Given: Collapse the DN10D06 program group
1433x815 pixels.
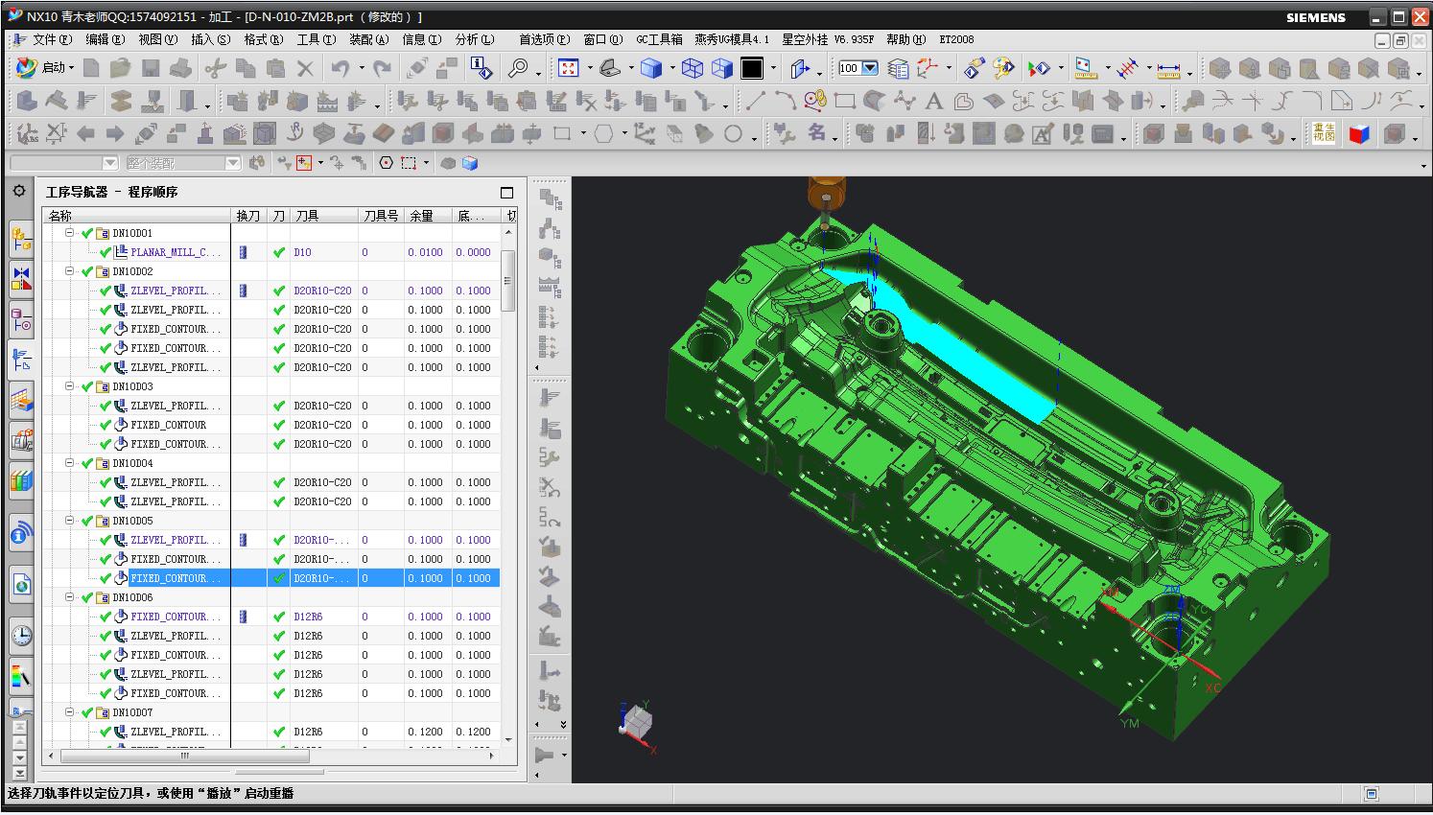Looking at the screenshot, I should click(x=69, y=597).
